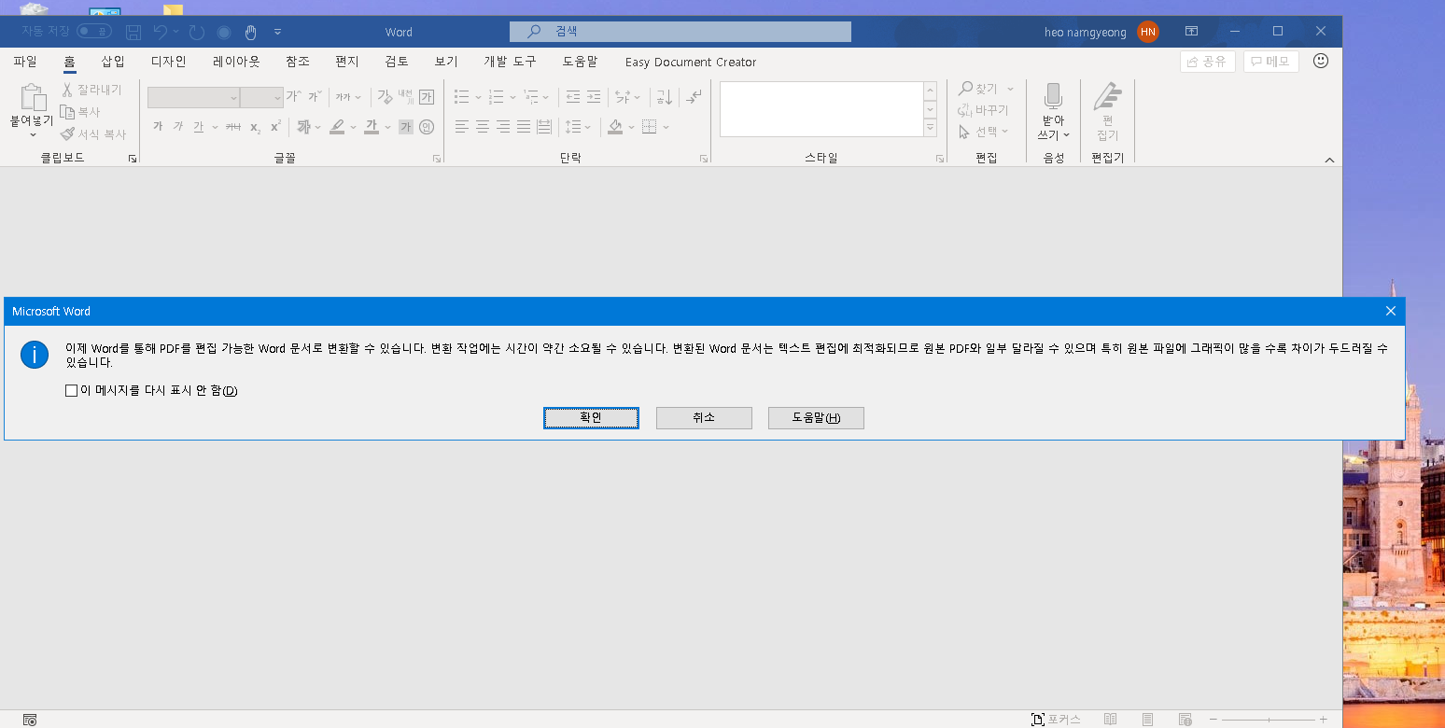Open the Easy Document Creator tab

[690, 63]
